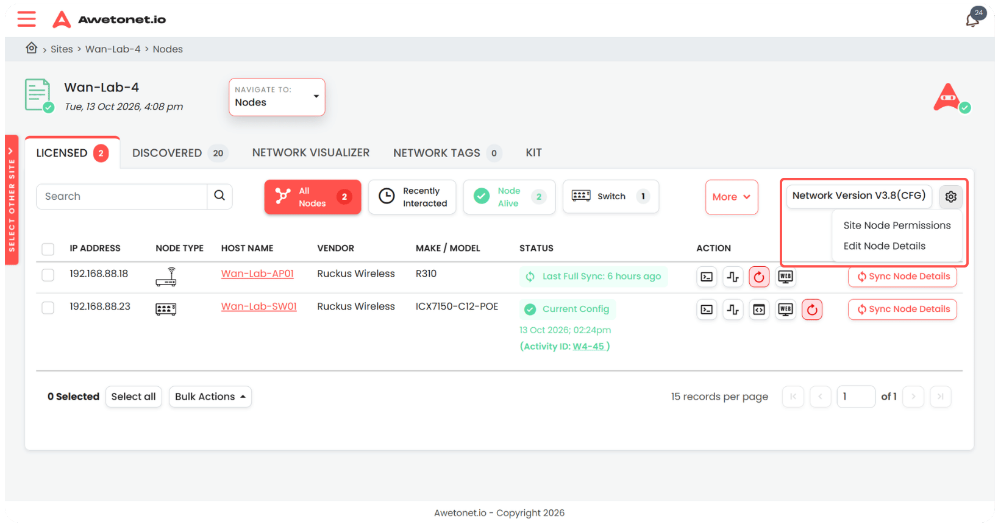Open activity pulse icon for Wan-Lab-SW01
The width and height of the screenshot is (998, 527).
(x=733, y=309)
